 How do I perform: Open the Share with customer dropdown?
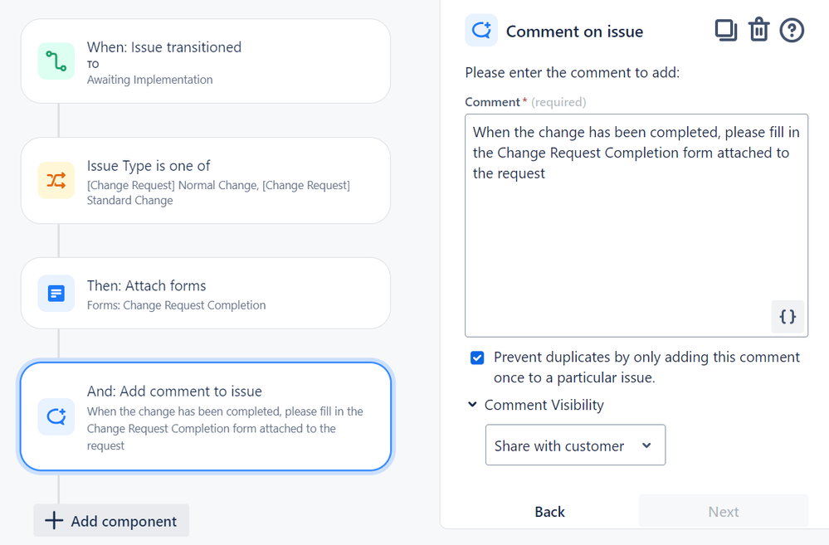[x=575, y=445]
